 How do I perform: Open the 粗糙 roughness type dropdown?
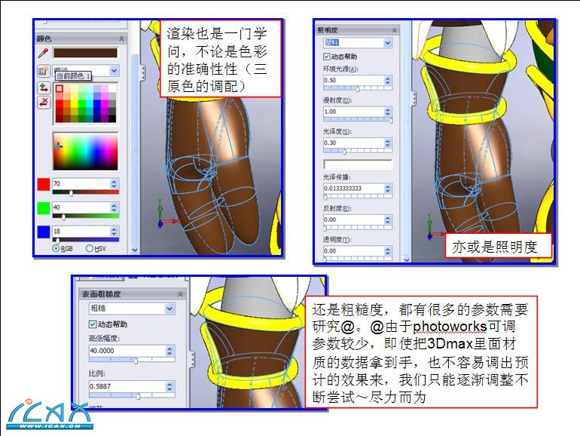click(169, 309)
